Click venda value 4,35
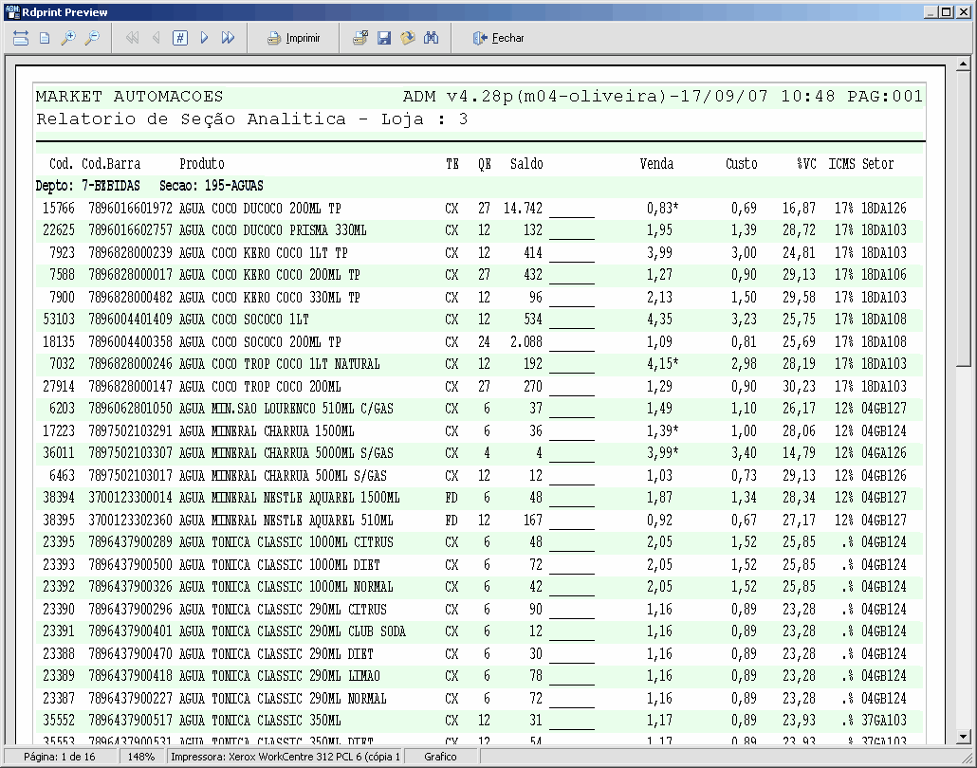The image size is (977, 768). click(659, 320)
